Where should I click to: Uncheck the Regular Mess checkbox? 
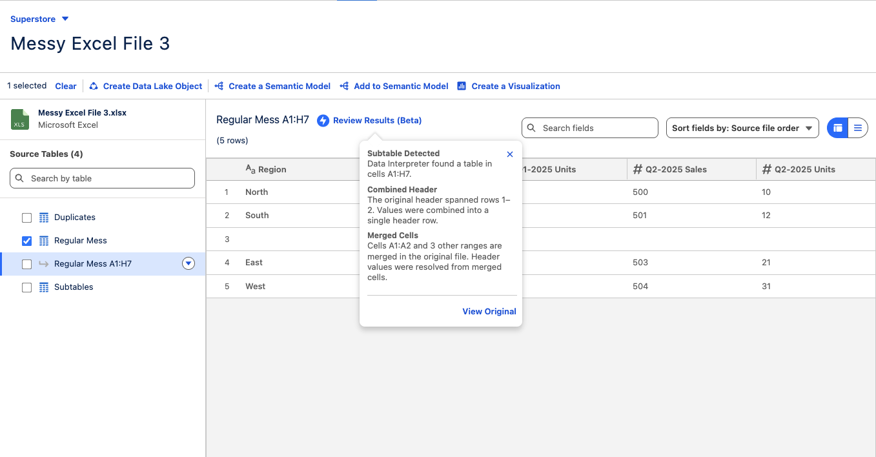pyautogui.click(x=26, y=241)
